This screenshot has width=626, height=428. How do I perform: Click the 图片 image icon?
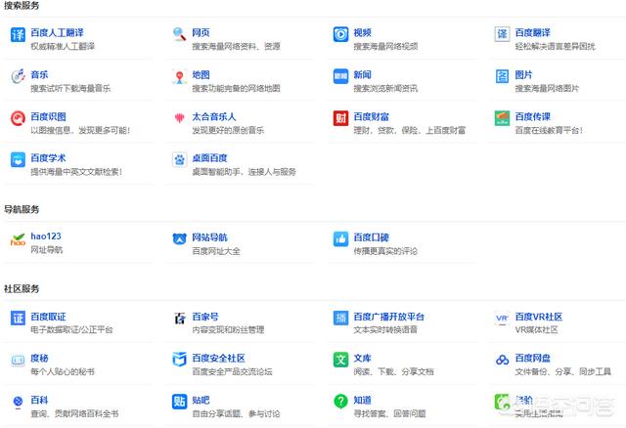point(502,76)
